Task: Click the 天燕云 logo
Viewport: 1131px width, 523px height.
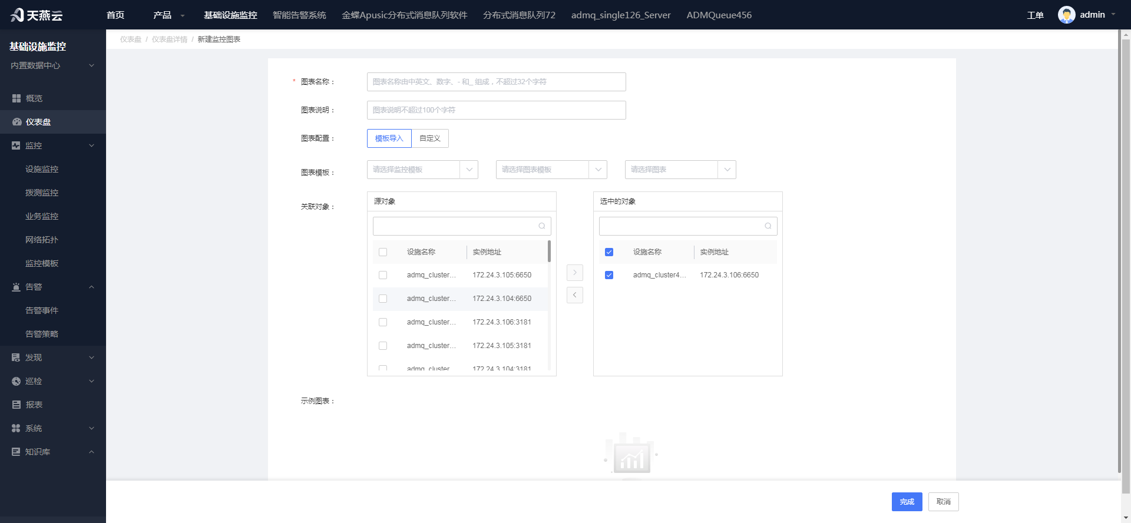Action: coord(37,15)
